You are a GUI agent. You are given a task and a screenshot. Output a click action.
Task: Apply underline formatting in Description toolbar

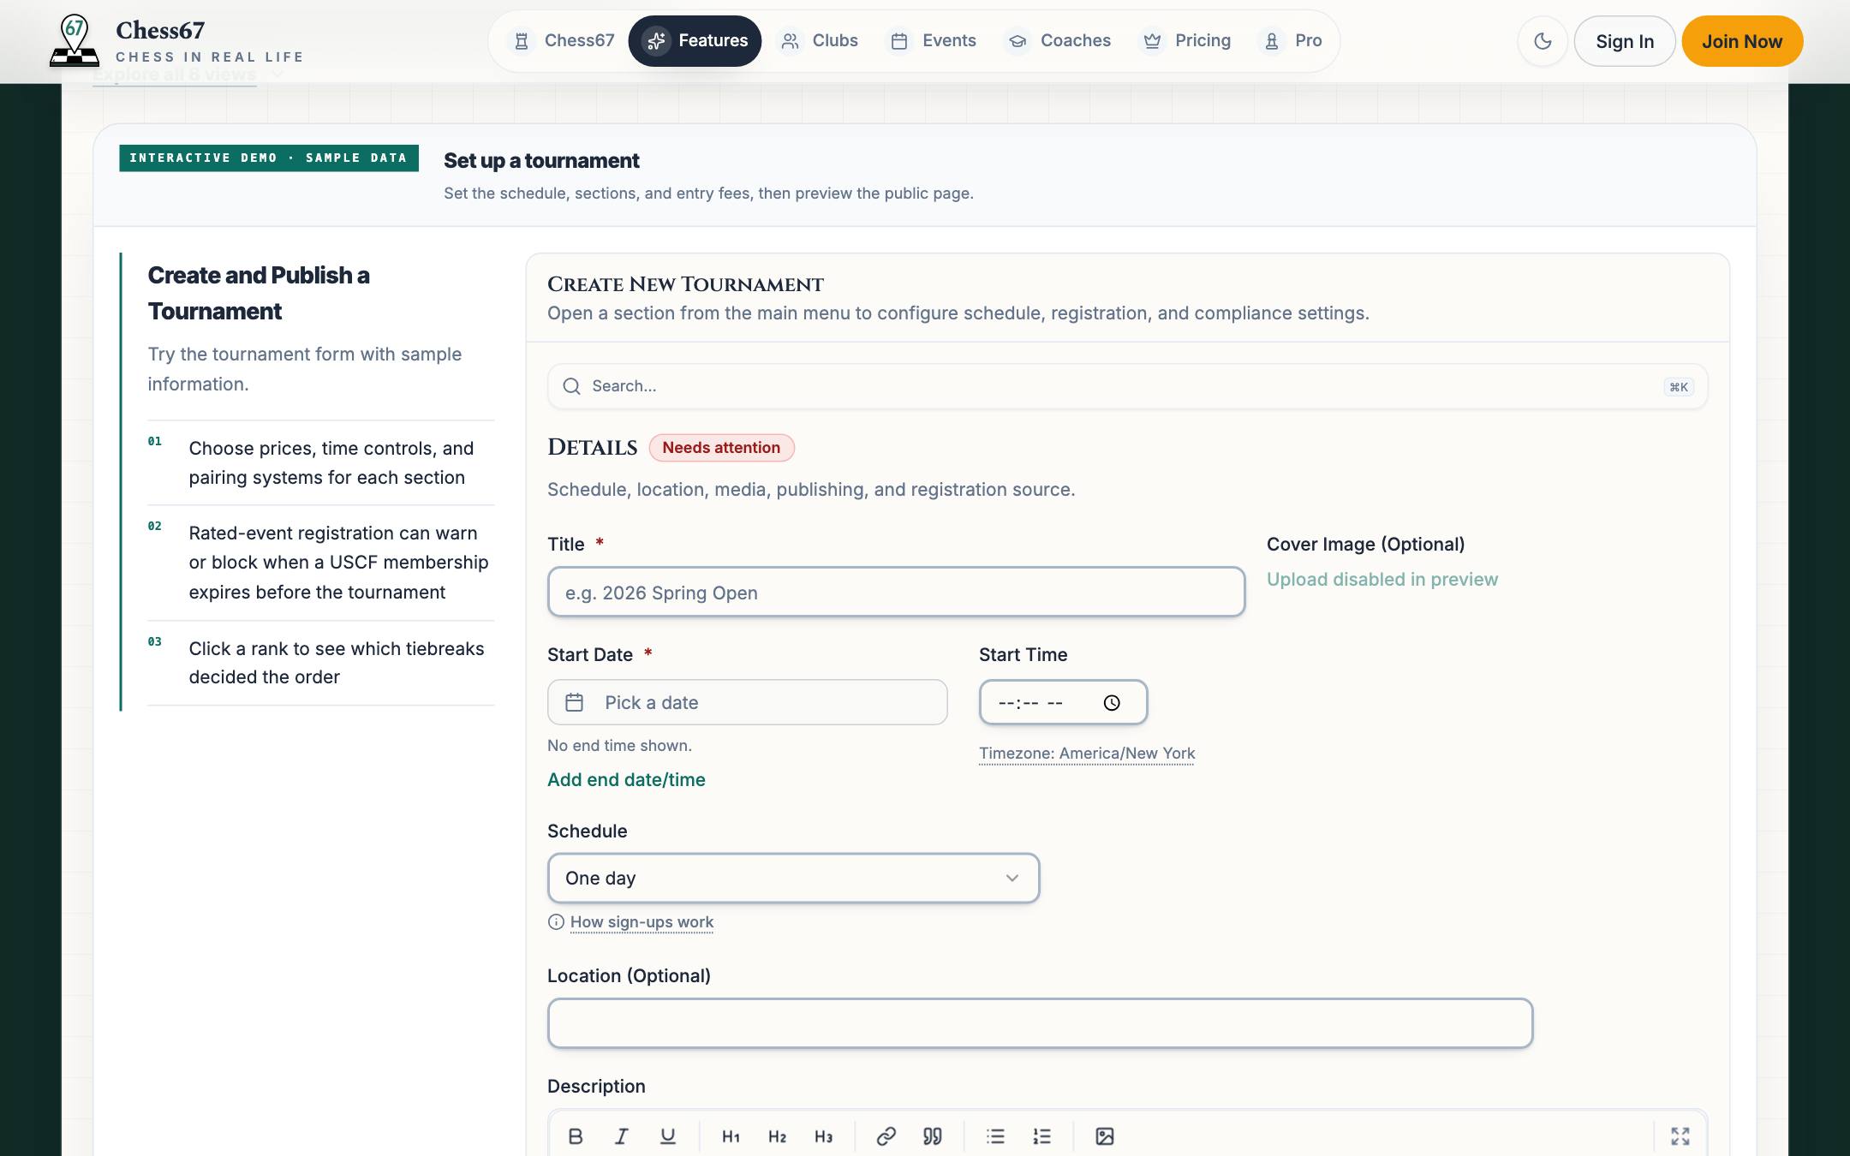click(668, 1136)
